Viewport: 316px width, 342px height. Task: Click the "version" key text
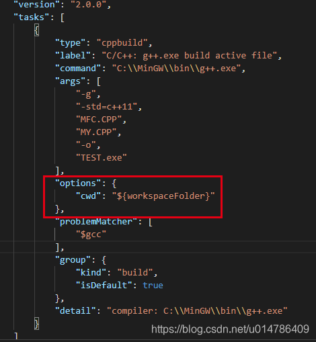[37, 5]
